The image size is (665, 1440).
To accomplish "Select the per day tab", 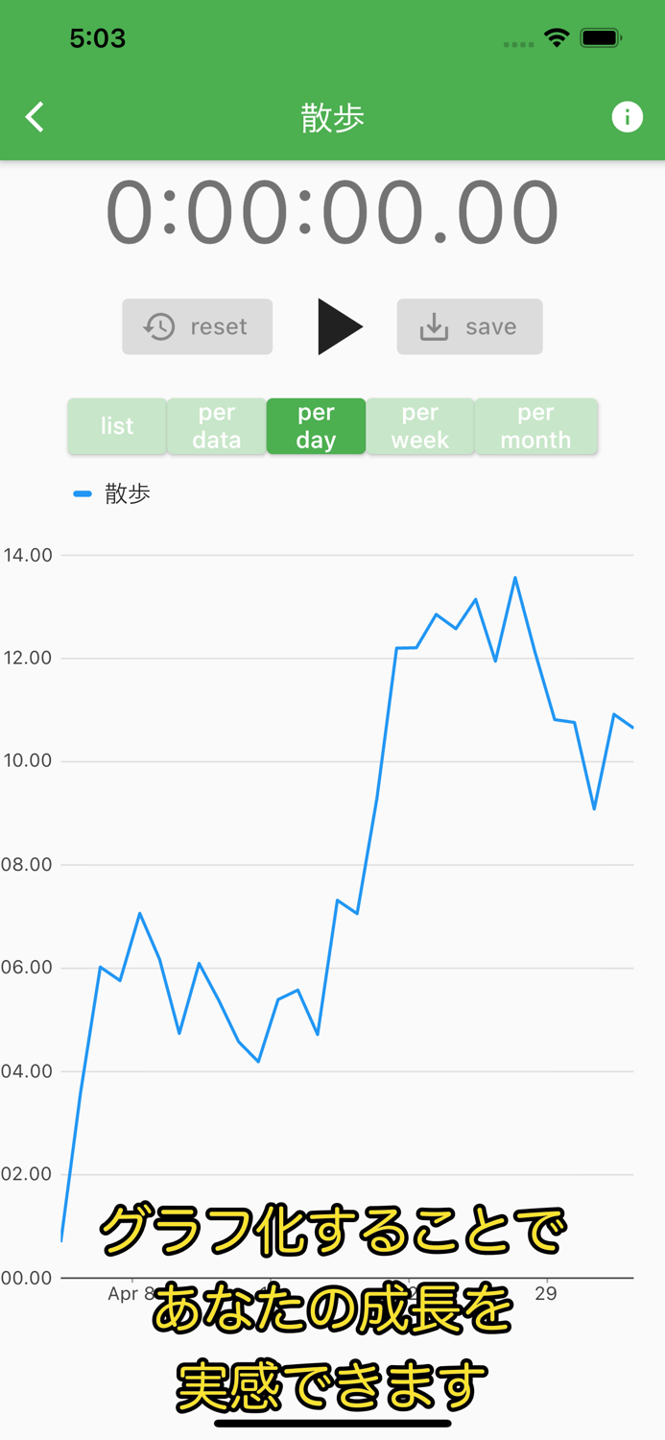I will click(x=316, y=426).
